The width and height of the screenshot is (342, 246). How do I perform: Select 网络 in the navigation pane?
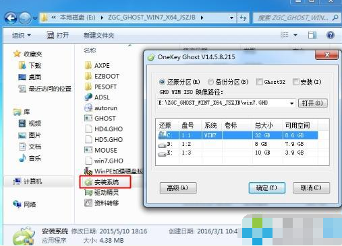(25, 204)
